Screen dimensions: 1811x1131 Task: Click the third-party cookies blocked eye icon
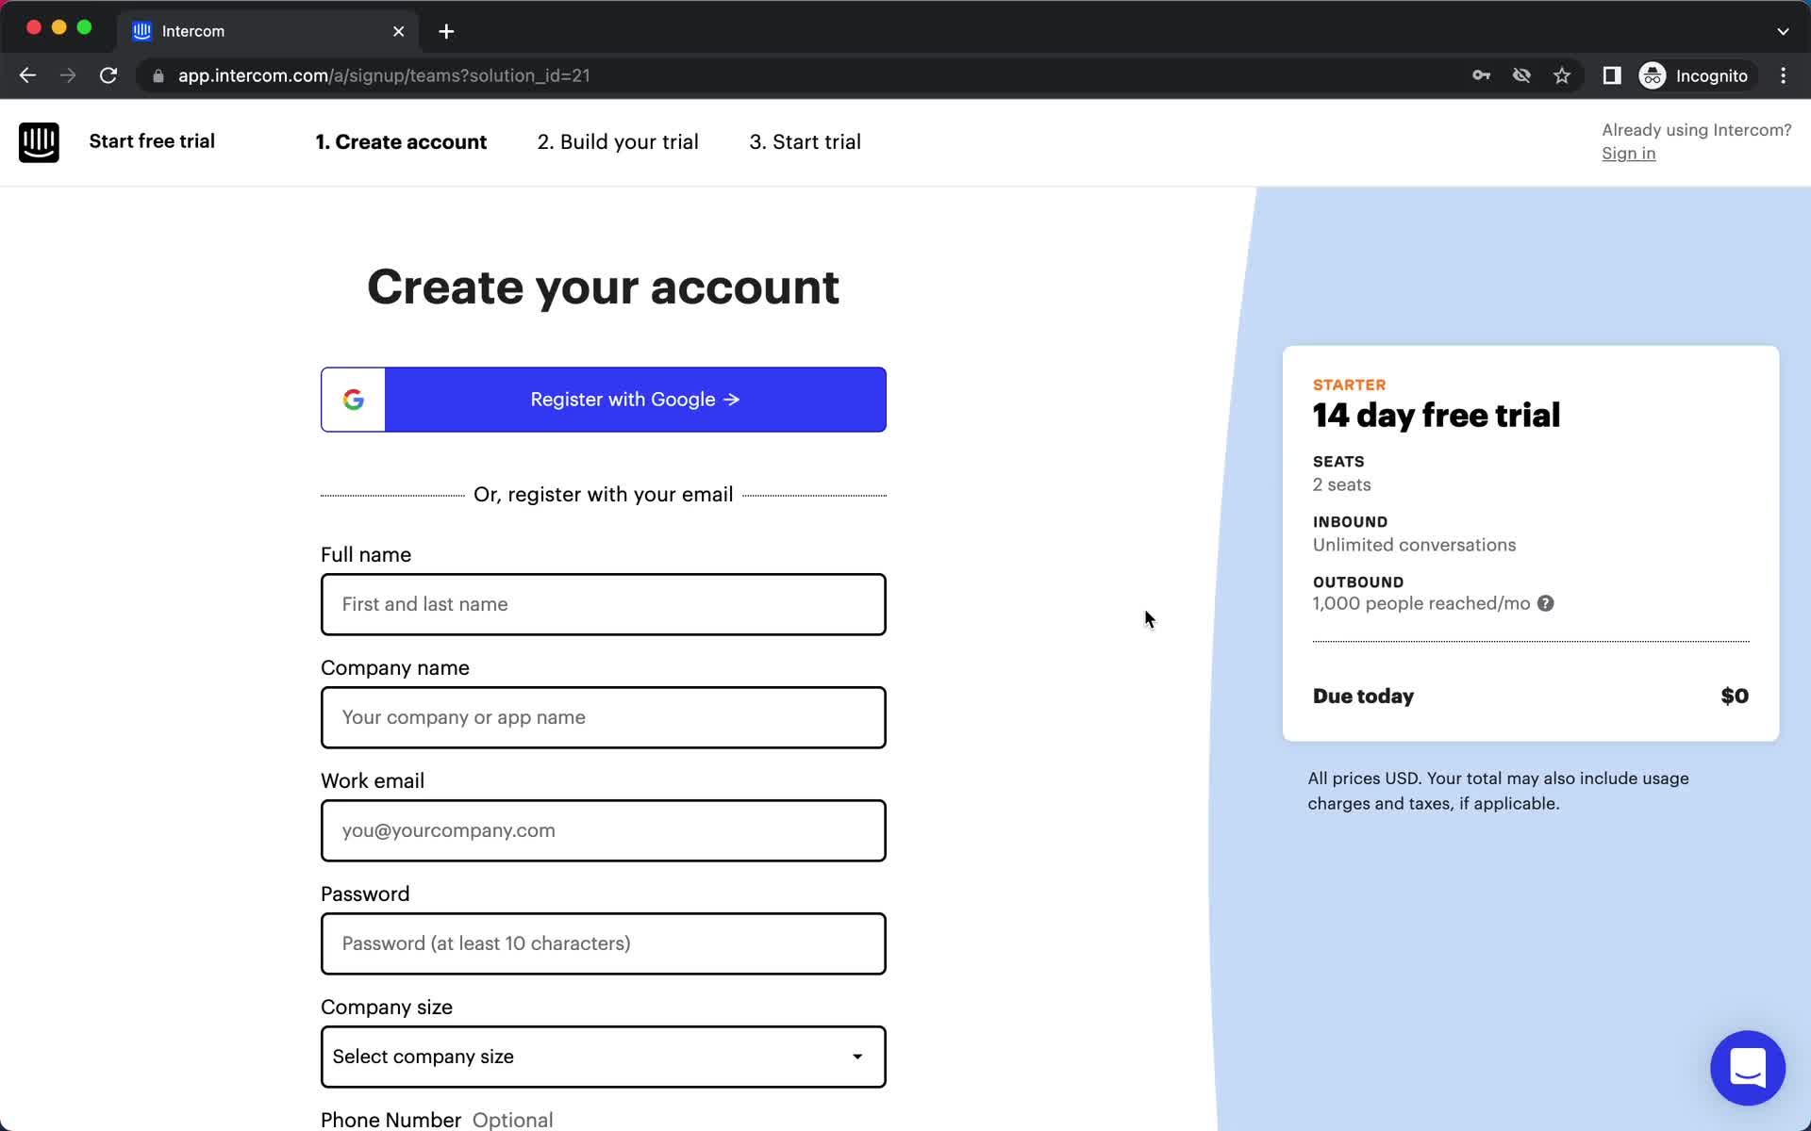click(1521, 75)
